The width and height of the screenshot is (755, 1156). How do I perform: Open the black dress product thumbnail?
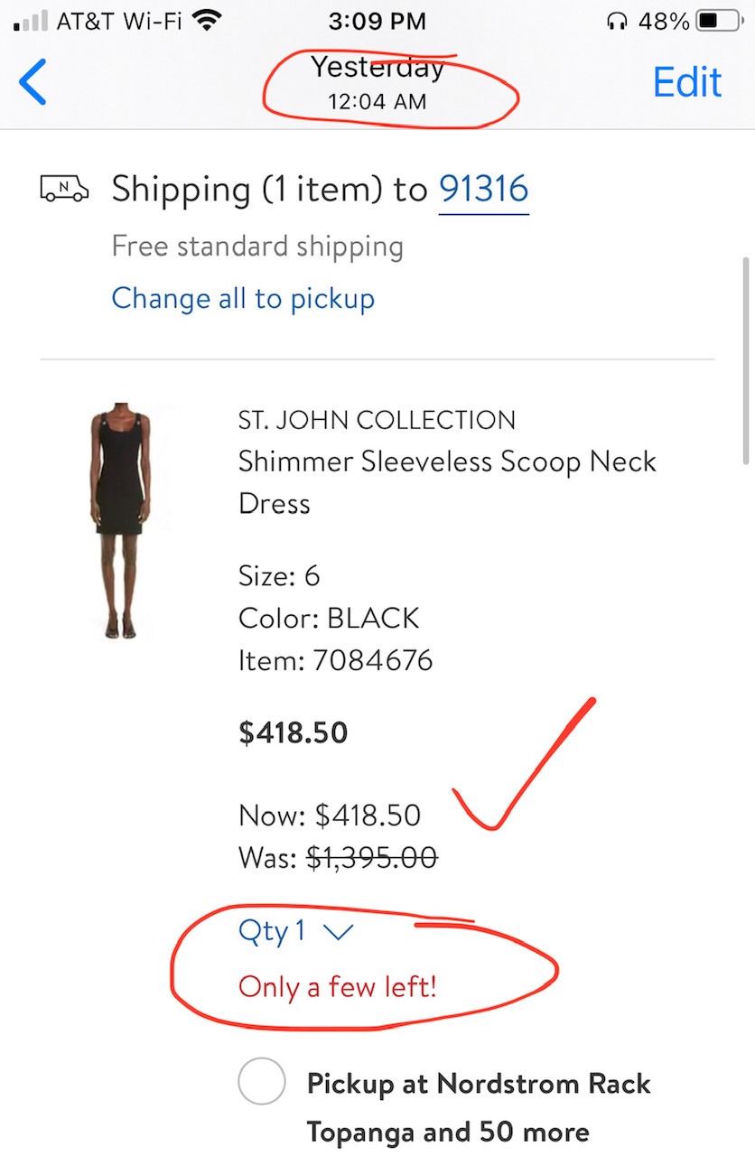point(121,522)
